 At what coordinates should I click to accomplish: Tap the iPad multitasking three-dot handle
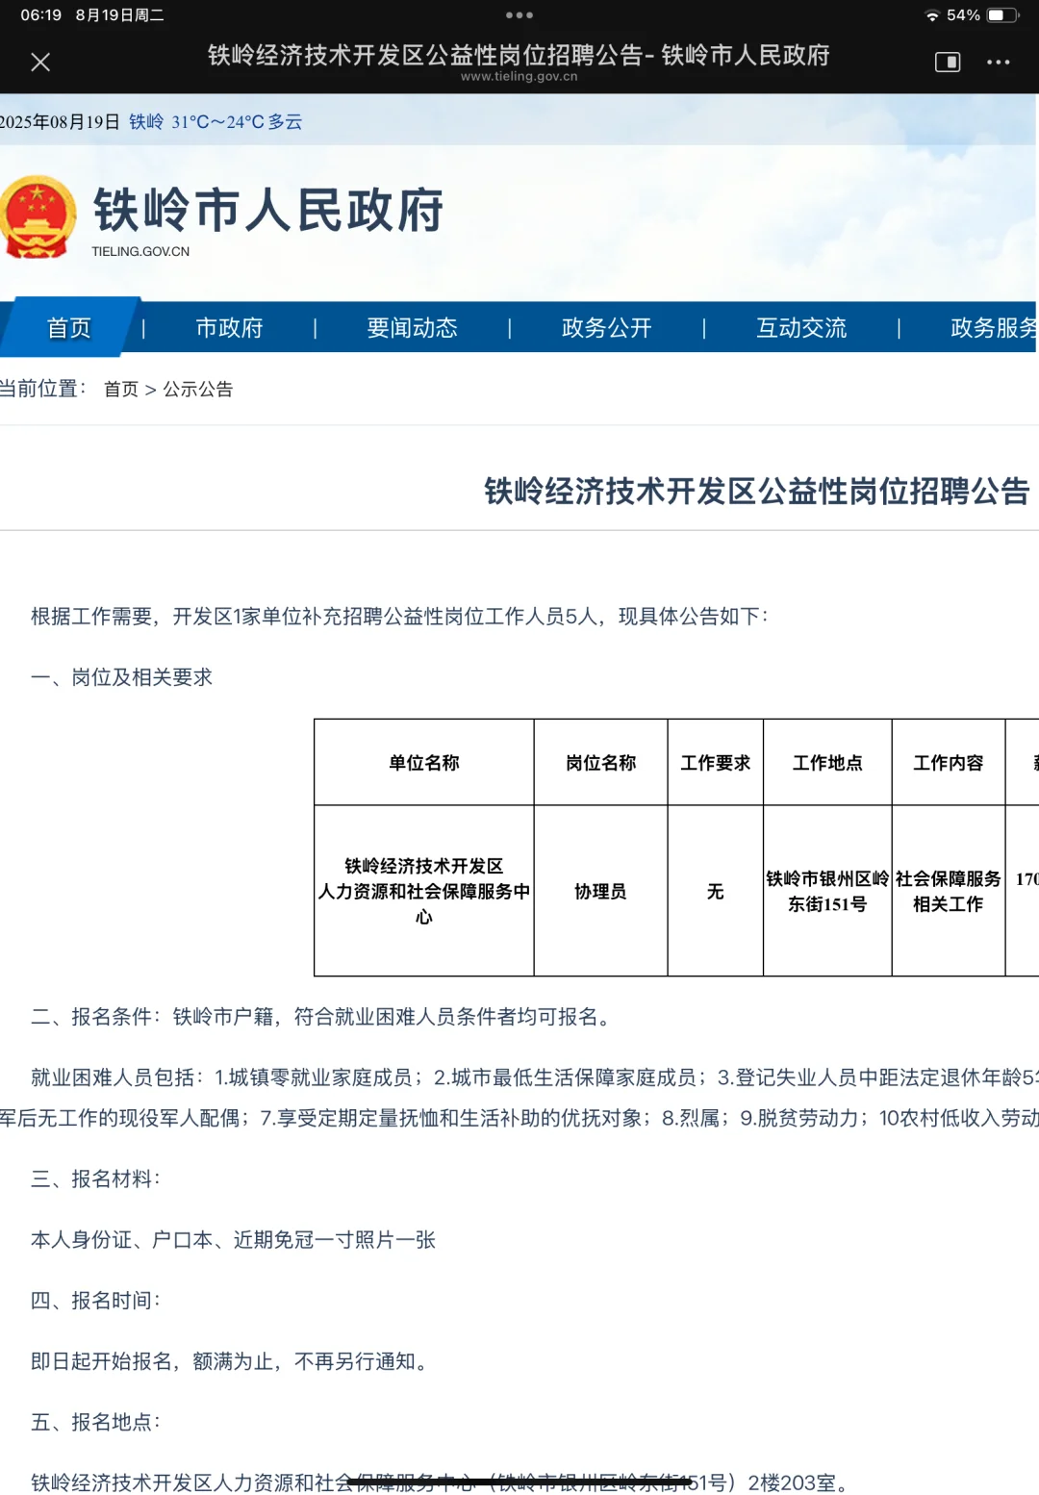pyautogui.click(x=519, y=15)
